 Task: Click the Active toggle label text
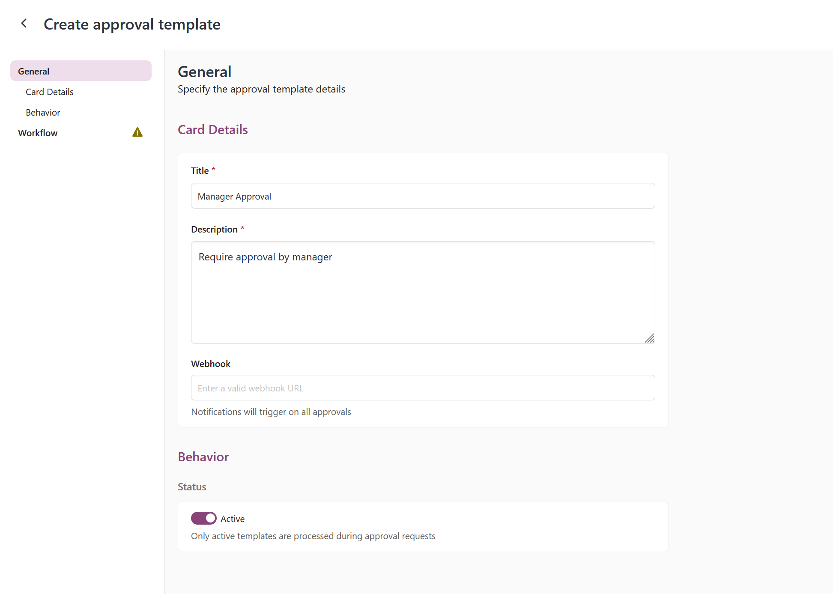point(233,519)
